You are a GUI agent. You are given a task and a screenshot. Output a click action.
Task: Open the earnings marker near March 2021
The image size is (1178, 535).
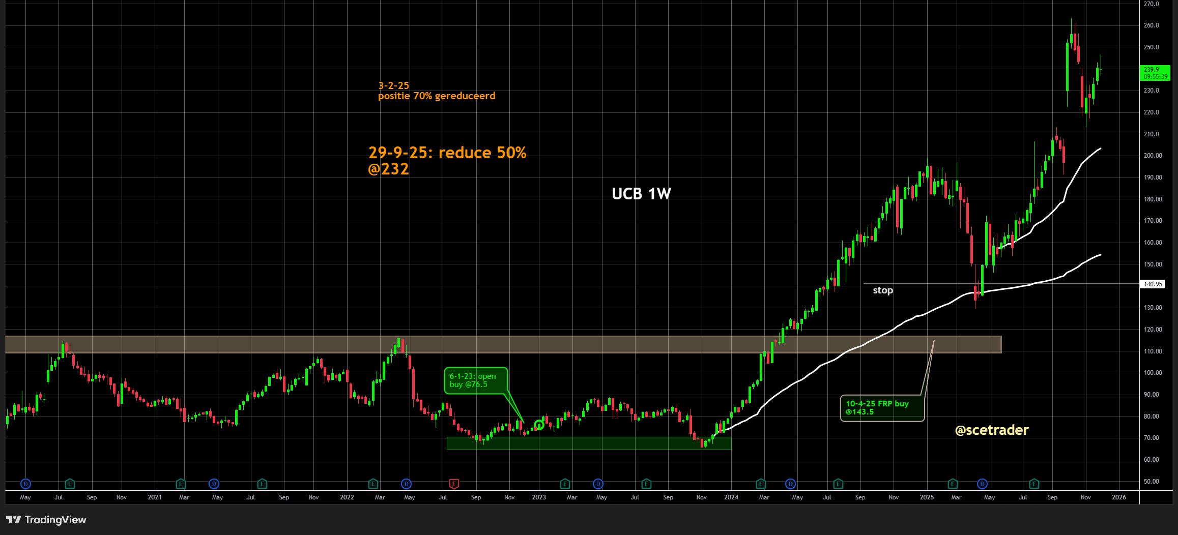click(181, 484)
